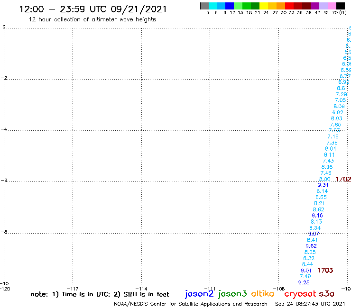The height and width of the screenshot is (308, 351).
Task: Click the 'jason3' satellite legend label
Action: coord(232,294)
